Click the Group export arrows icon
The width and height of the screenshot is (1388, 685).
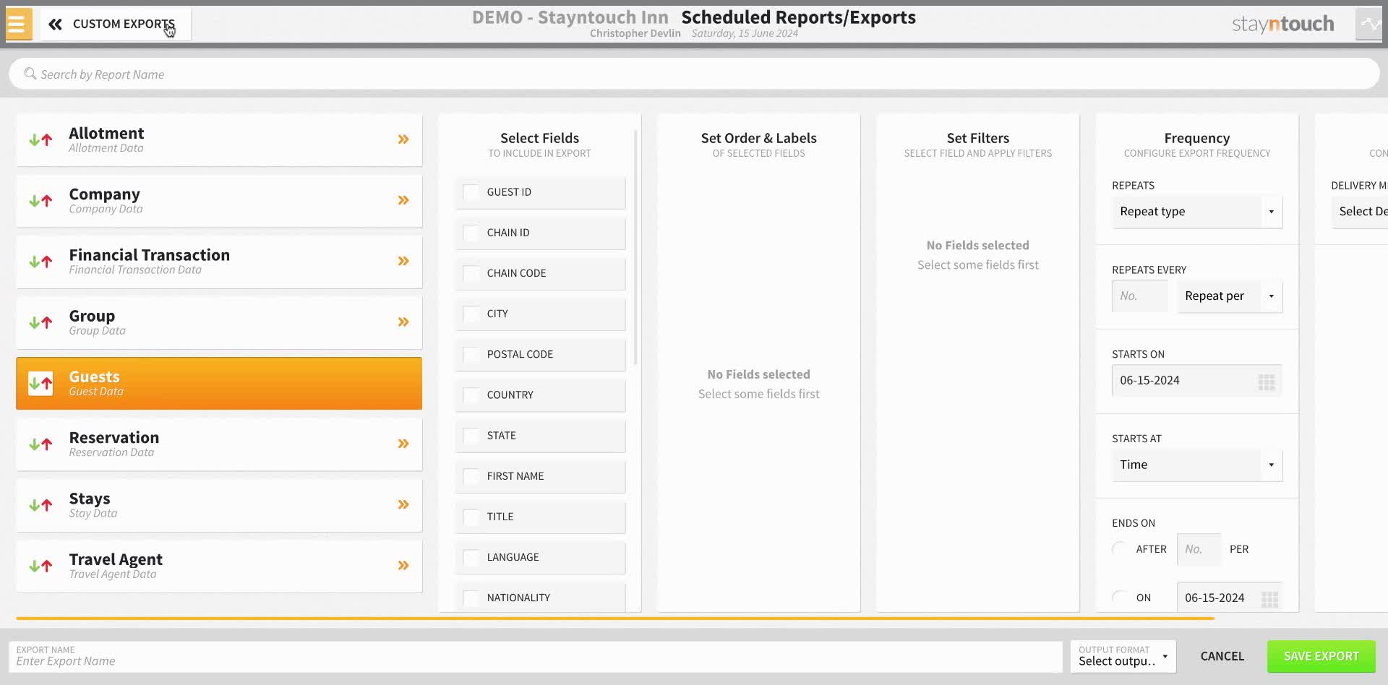[40, 322]
